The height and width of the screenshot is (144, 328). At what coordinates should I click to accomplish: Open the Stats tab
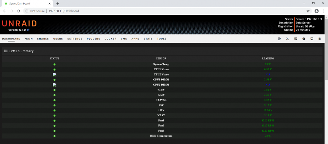pos(148,39)
